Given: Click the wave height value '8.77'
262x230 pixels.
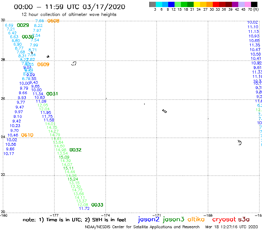Looking at the screenshot, I should pyautogui.click(x=19, y=48).
